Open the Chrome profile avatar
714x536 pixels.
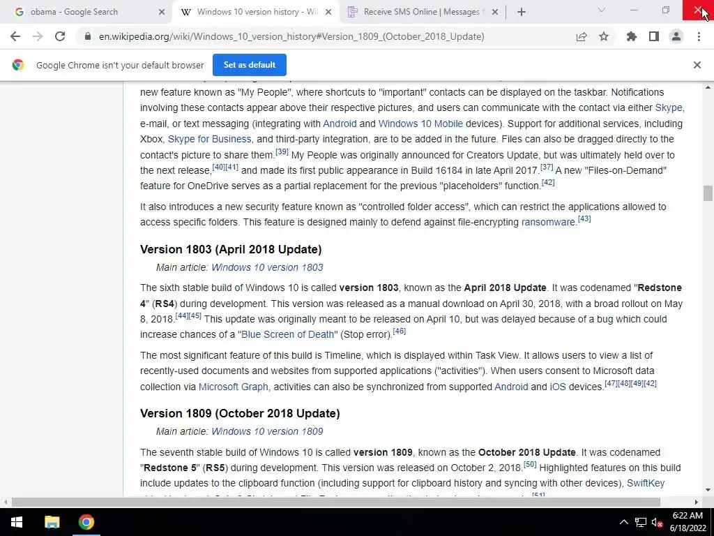(676, 36)
